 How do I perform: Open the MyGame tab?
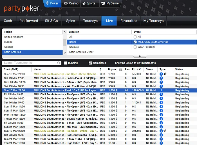(x=110, y=3)
